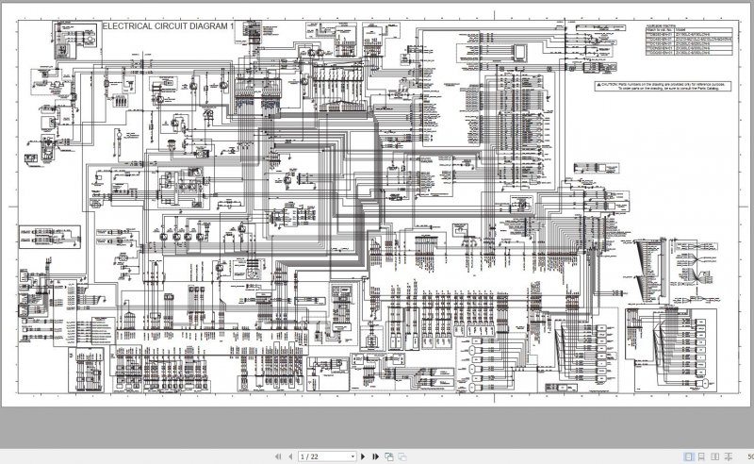Click the CAUTION parts numbers note
Screen dimensions: 754x464
point(664,86)
